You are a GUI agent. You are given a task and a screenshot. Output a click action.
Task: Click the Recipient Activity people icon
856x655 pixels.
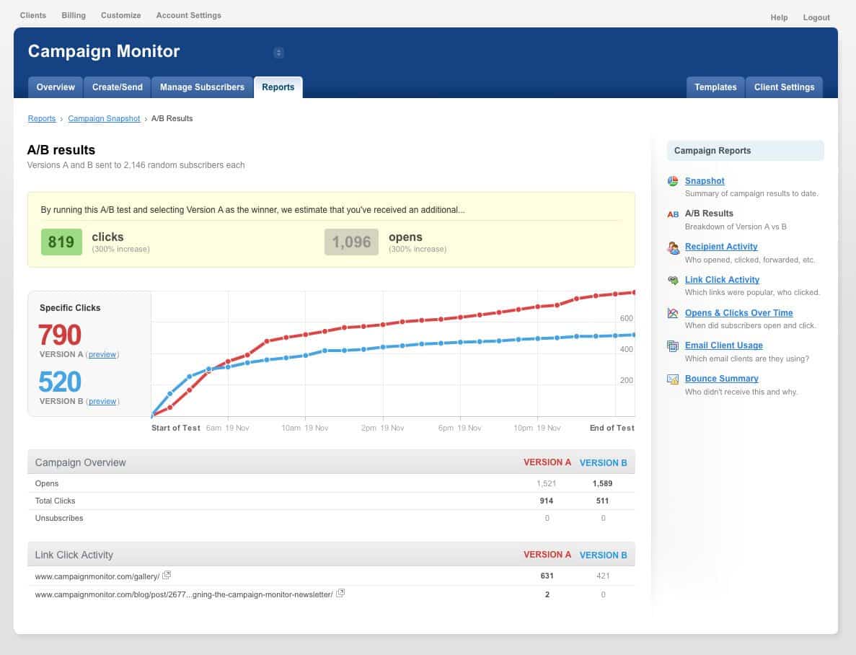pyautogui.click(x=673, y=247)
